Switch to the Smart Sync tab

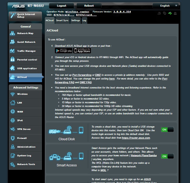pos(62,20)
